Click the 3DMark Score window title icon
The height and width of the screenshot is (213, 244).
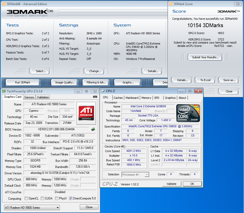pyautogui.click(x=171, y=4)
